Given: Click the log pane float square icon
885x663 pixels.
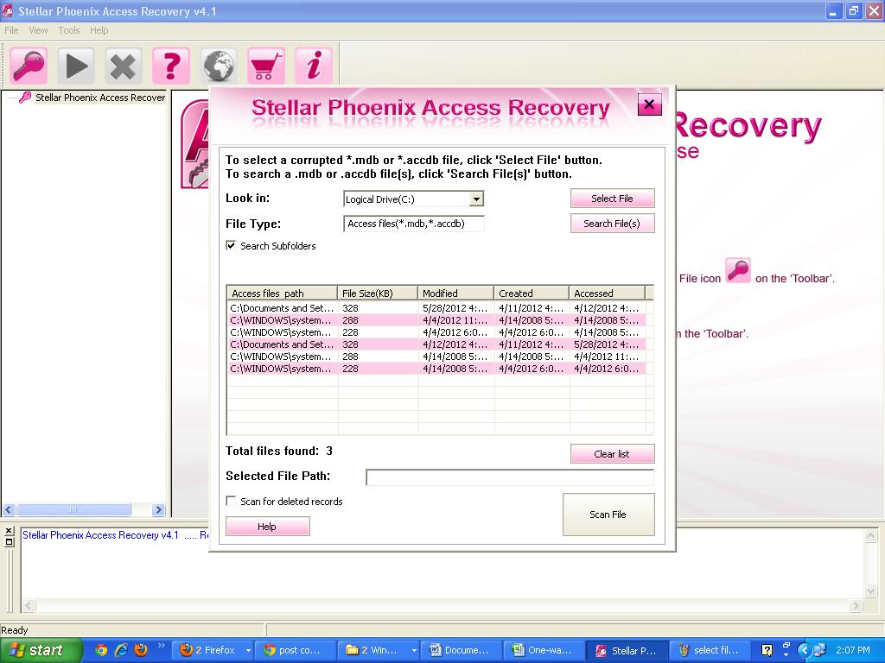Looking at the screenshot, I should tap(9, 542).
